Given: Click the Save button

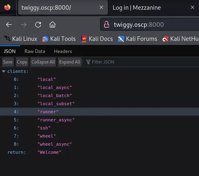Looking at the screenshot, I should (x=8, y=62).
